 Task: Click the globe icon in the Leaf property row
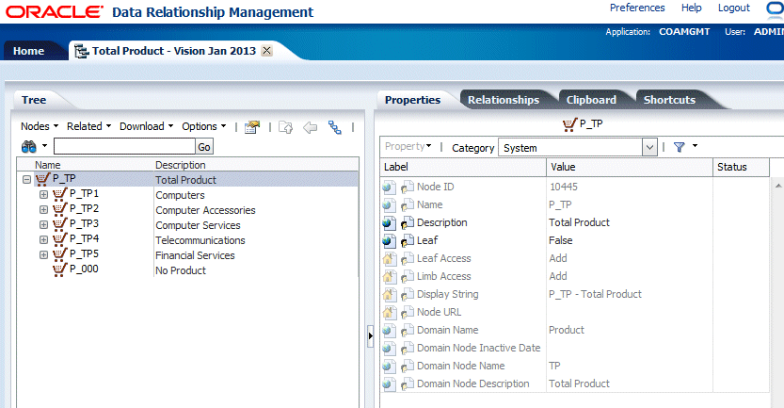[389, 241]
